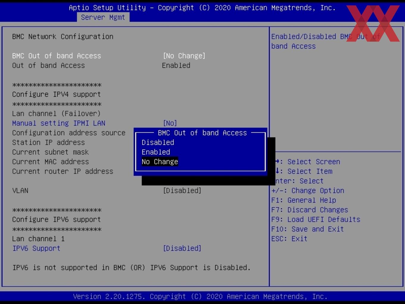Click the VLAN setting label

click(20, 190)
